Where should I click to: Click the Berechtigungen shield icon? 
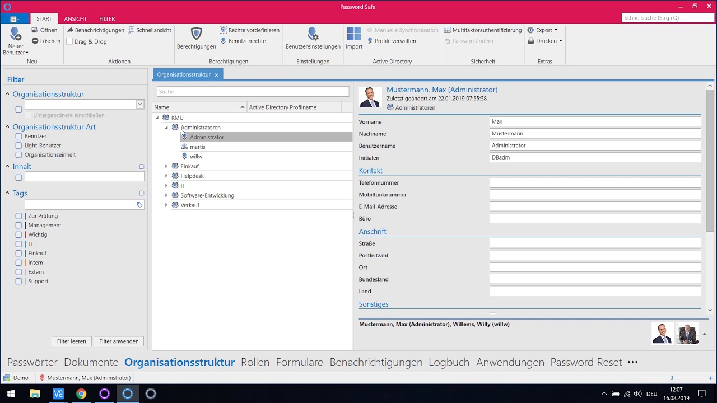point(196,34)
